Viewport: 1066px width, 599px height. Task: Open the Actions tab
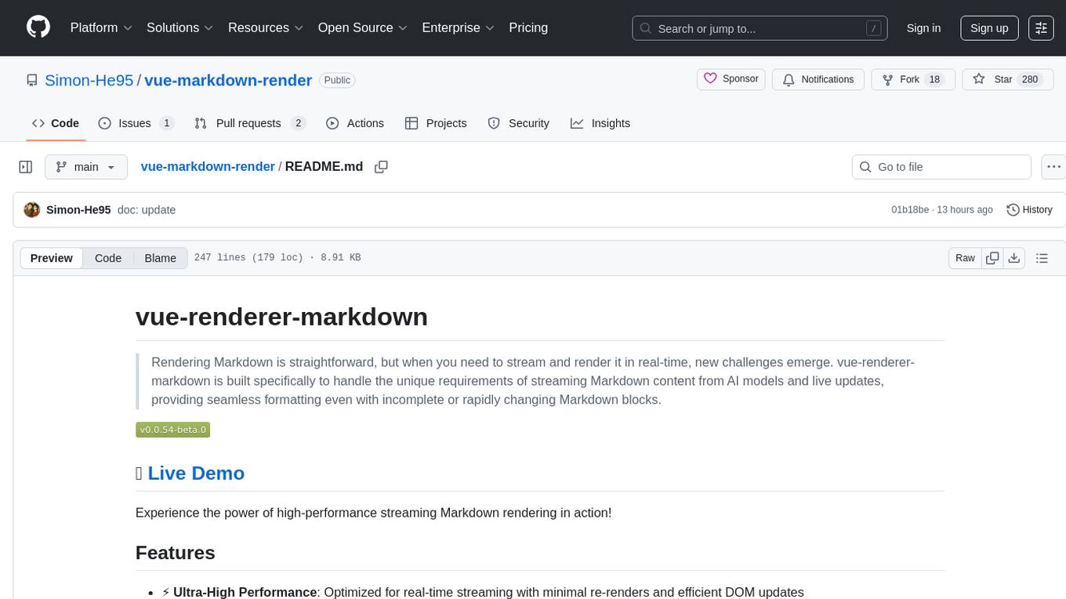(x=355, y=123)
